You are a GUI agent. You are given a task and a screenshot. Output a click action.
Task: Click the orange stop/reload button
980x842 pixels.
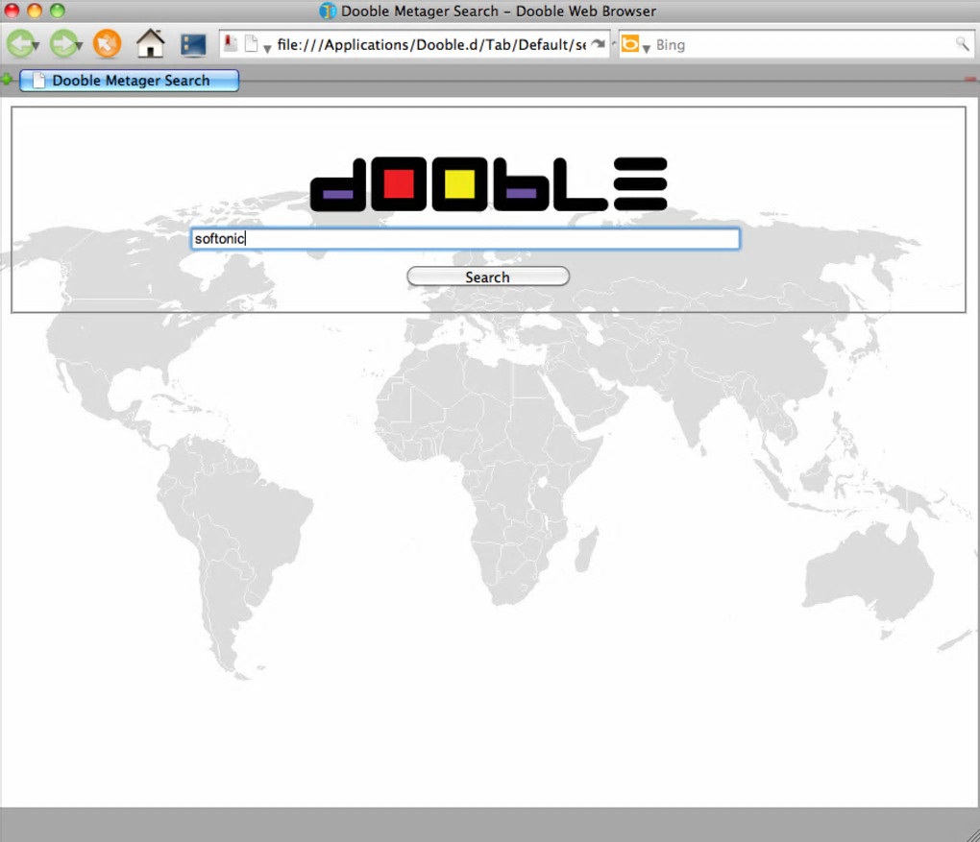(107, 44)
